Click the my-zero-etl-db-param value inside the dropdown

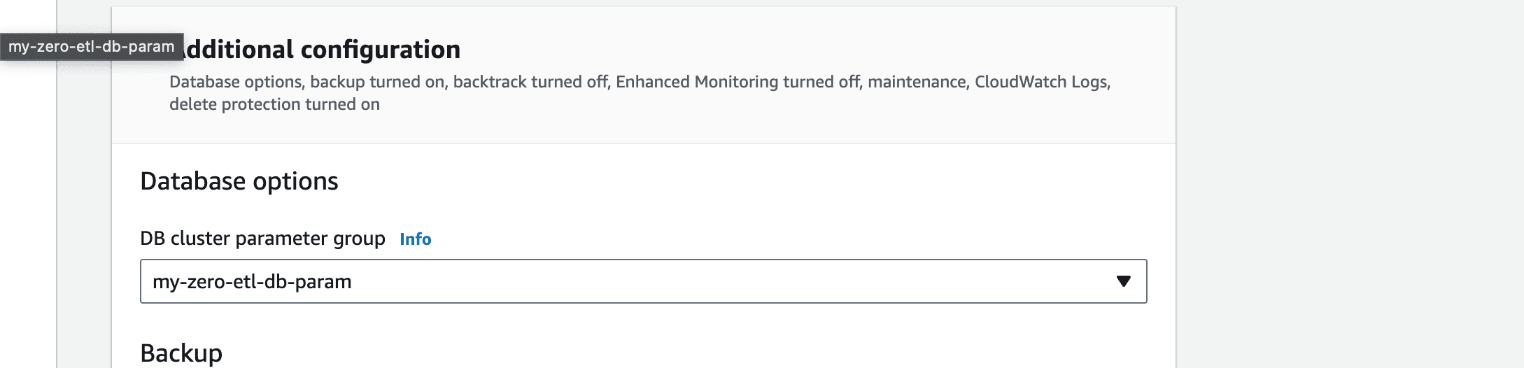252,282
